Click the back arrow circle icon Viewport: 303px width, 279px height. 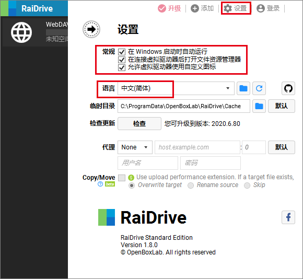(x=91, y=29)
